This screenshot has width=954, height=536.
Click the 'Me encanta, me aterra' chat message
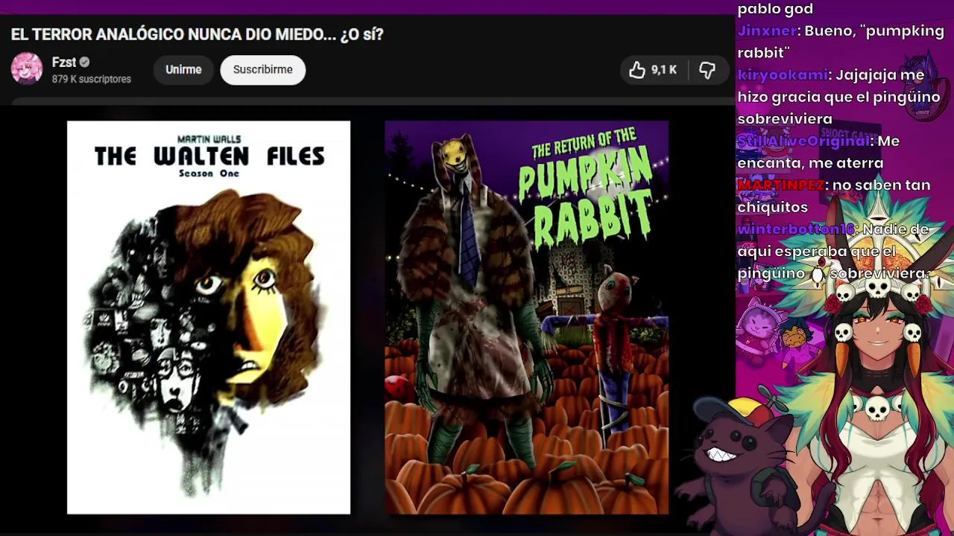[x=818, y=152]
